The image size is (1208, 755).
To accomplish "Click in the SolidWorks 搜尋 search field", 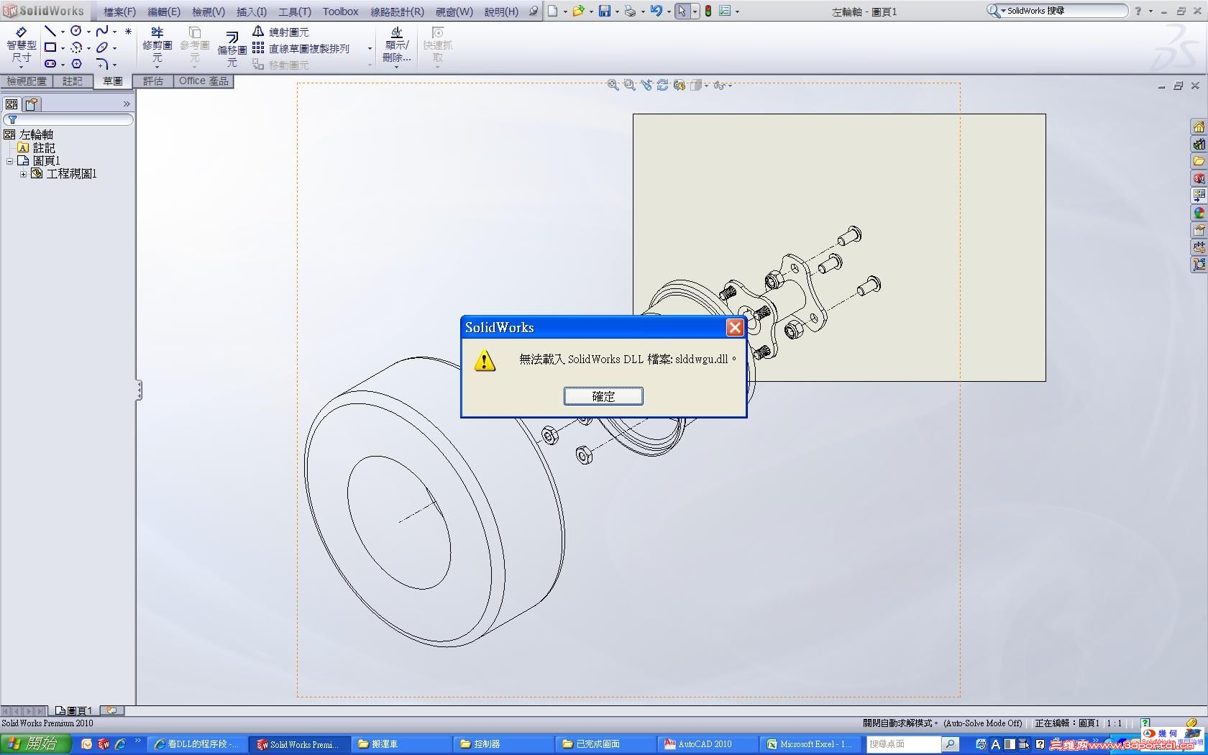I will (x=1064, y=11).
